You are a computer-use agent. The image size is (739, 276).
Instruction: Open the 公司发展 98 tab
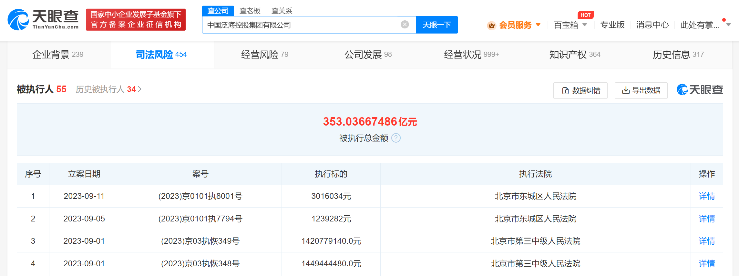pyautogui.click(x=368, y=55)
